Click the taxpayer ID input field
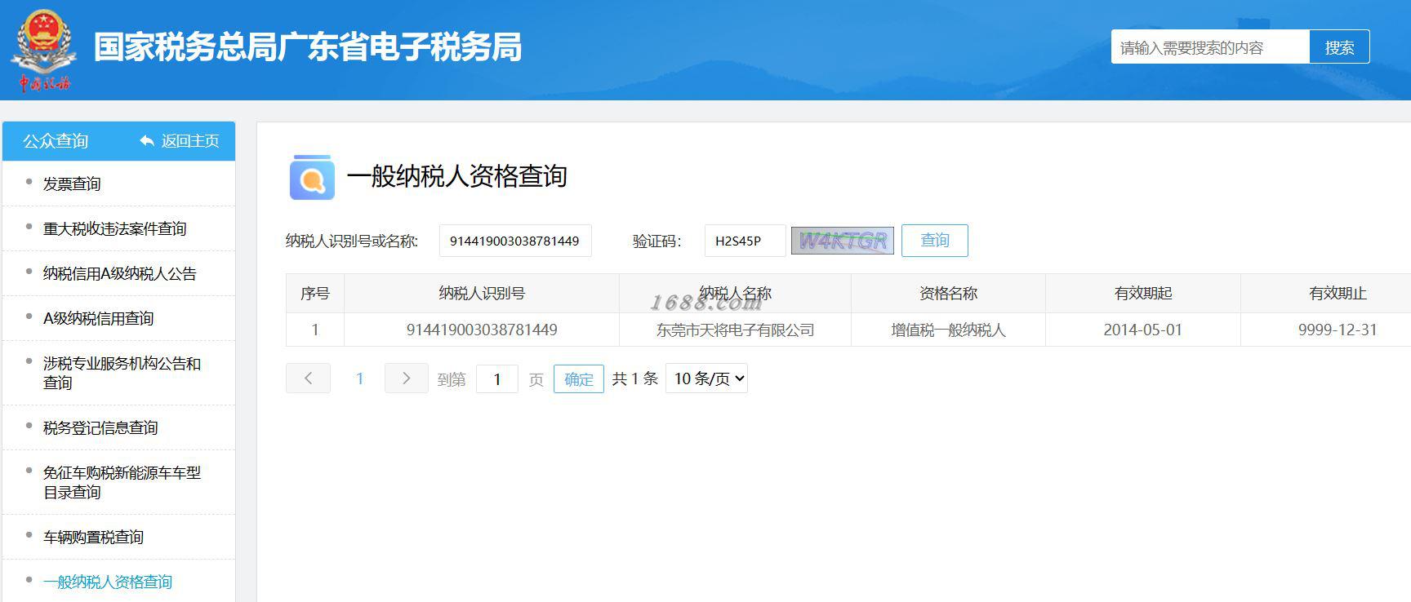 (x=515, y=241)
